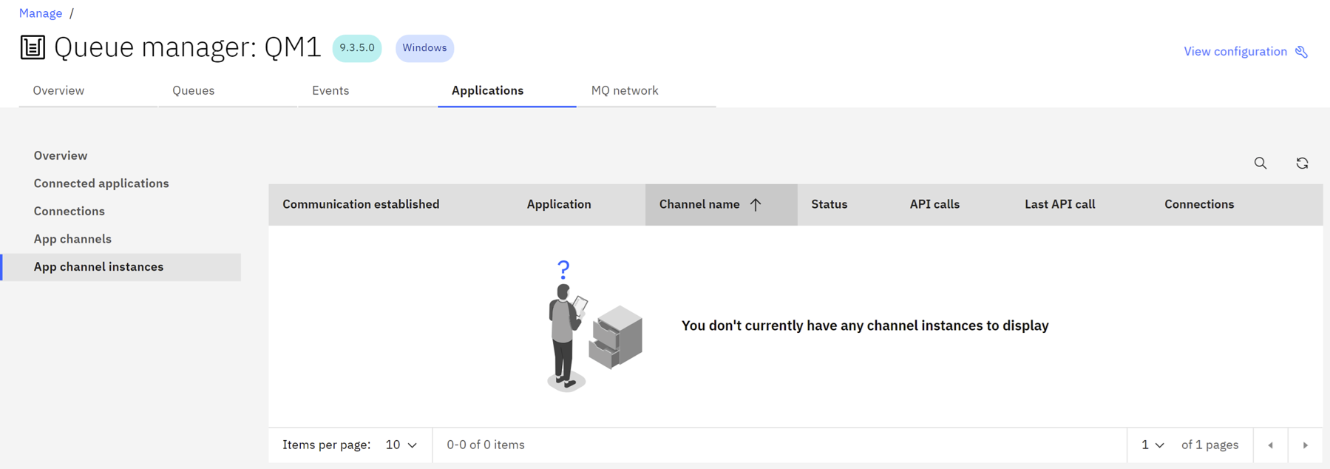The height and width of the screenshot is (469, 1330).
Task: Click the 0-0 of 0 items text
Action: 486,445
